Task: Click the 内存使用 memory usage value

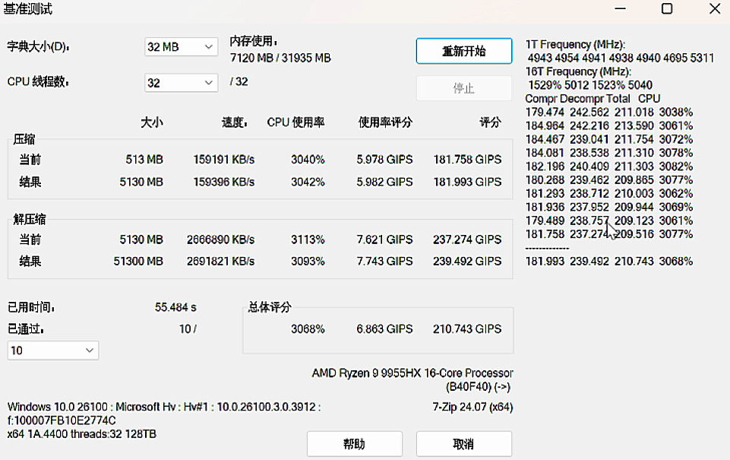Action: pos(280,58)
